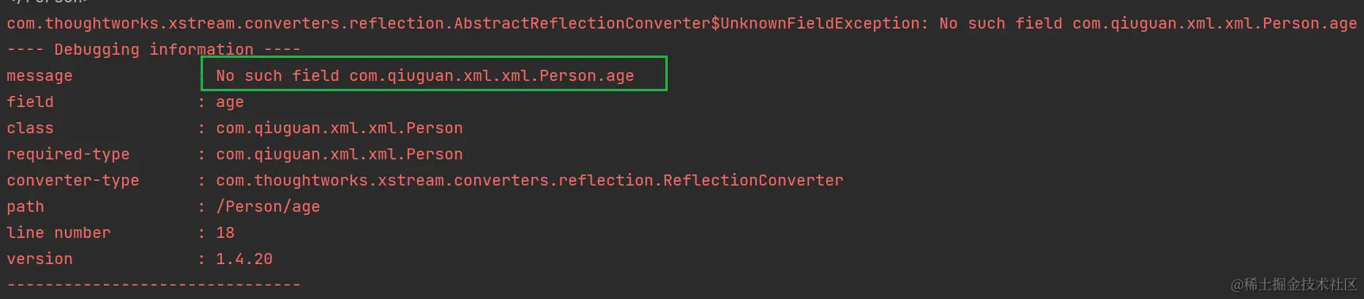Click the version value 1.4.20
This screenshot has width=1364, height=299.
point(244,259)
